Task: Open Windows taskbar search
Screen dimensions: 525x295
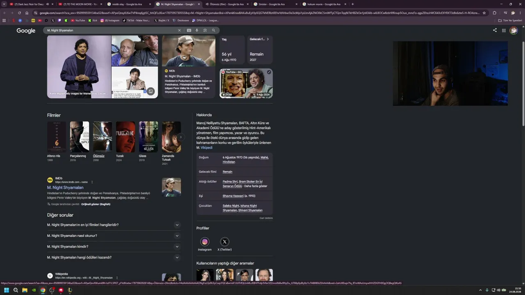Action: (16, 290)
